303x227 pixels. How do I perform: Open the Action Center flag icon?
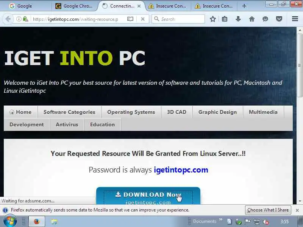pyautogui.click(x=248, y=222)
